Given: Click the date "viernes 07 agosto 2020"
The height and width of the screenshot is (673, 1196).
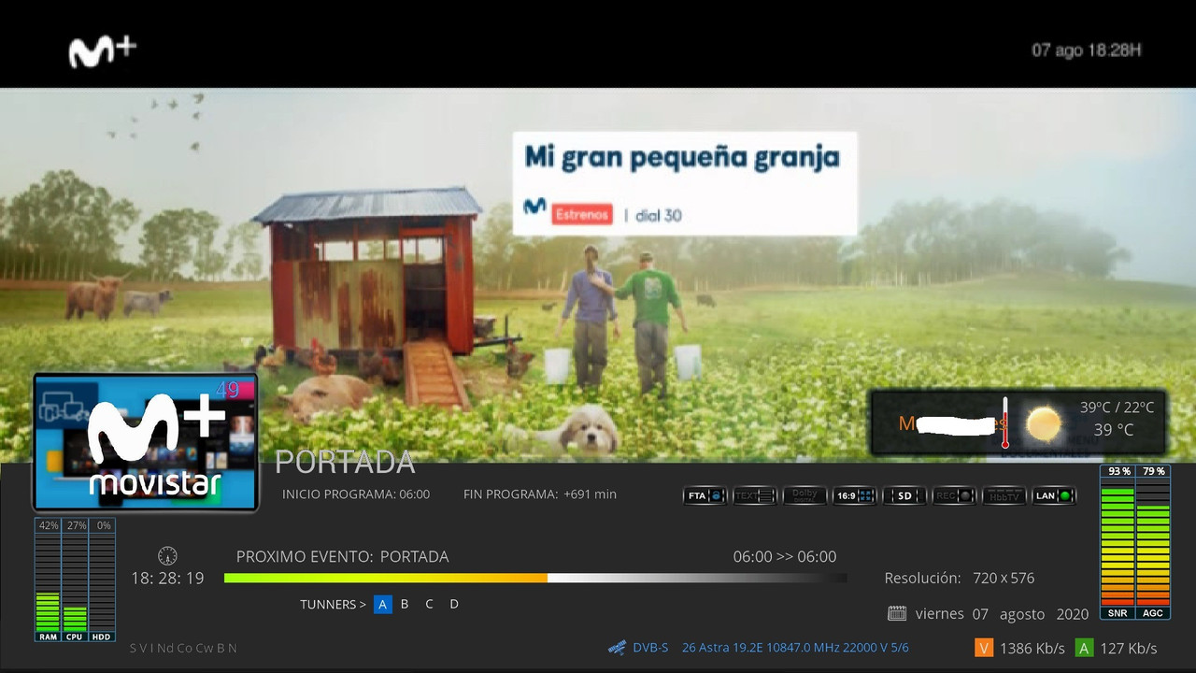Looking at the screenshot, I should point(1002,614).
